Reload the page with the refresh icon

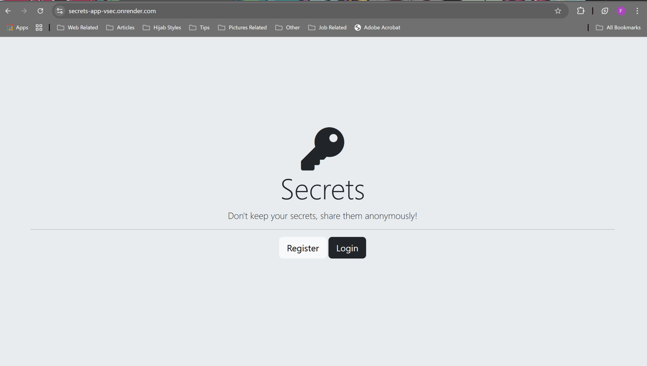(40, 11)
